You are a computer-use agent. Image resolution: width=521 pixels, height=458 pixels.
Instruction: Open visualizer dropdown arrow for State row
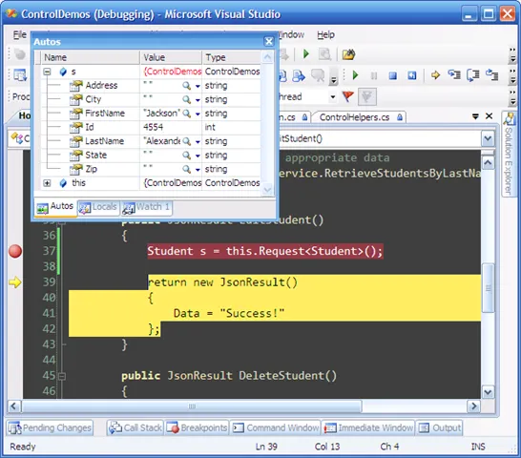(198, 156)
